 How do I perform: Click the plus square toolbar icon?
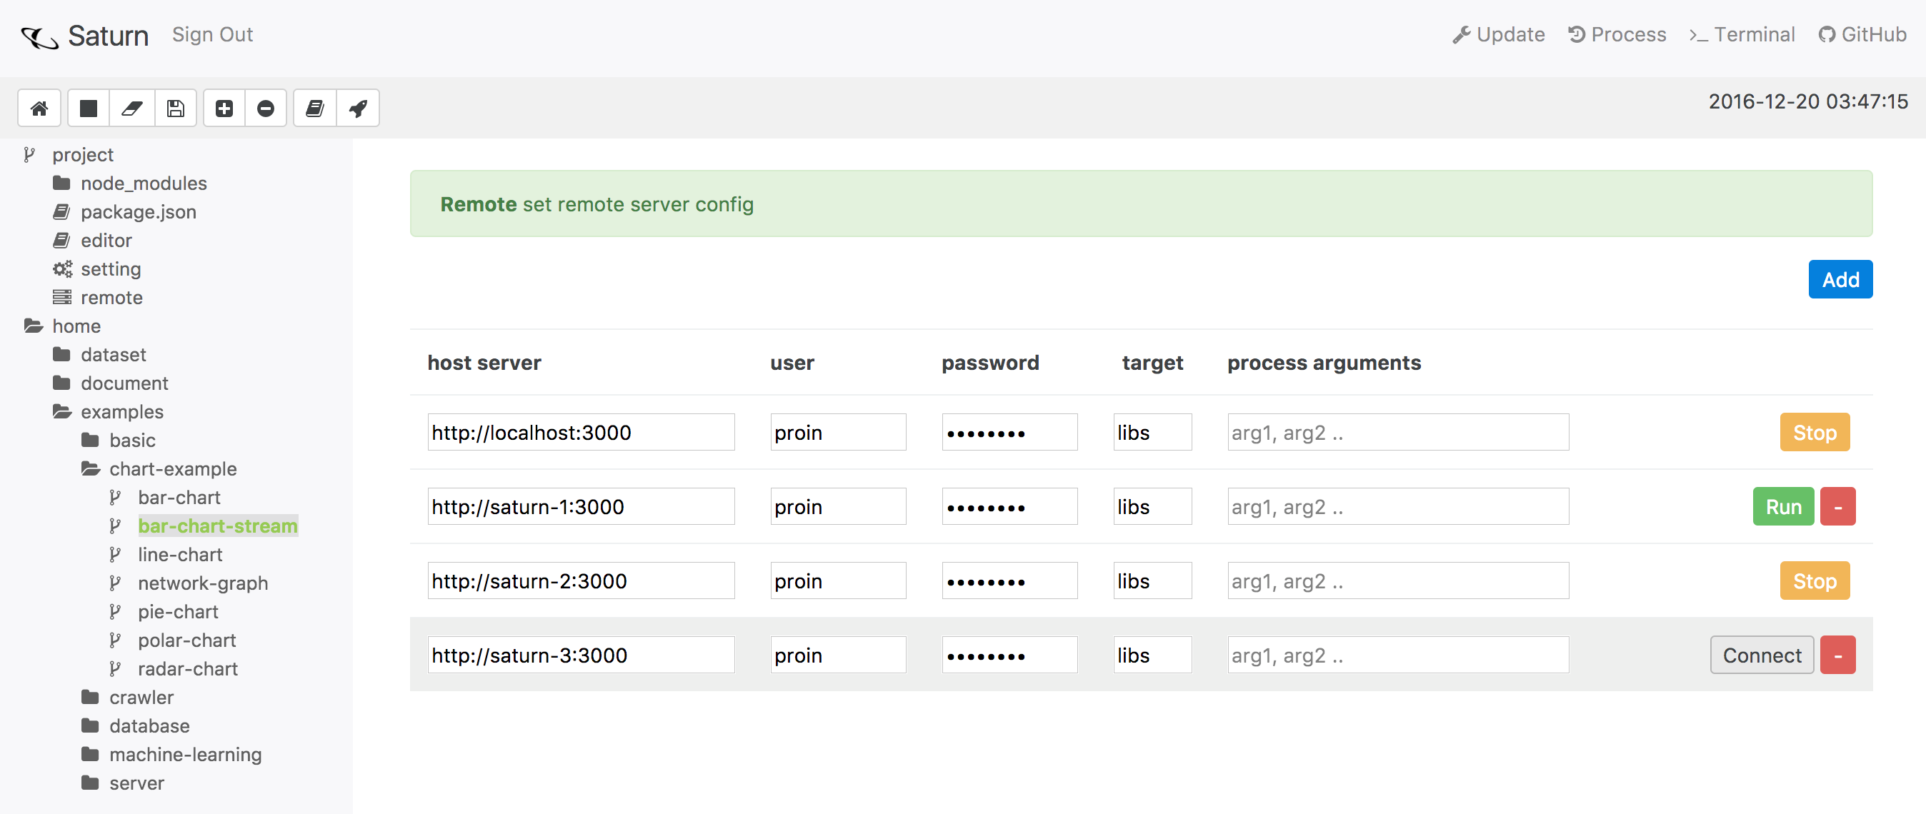click(x=224, y=109)
